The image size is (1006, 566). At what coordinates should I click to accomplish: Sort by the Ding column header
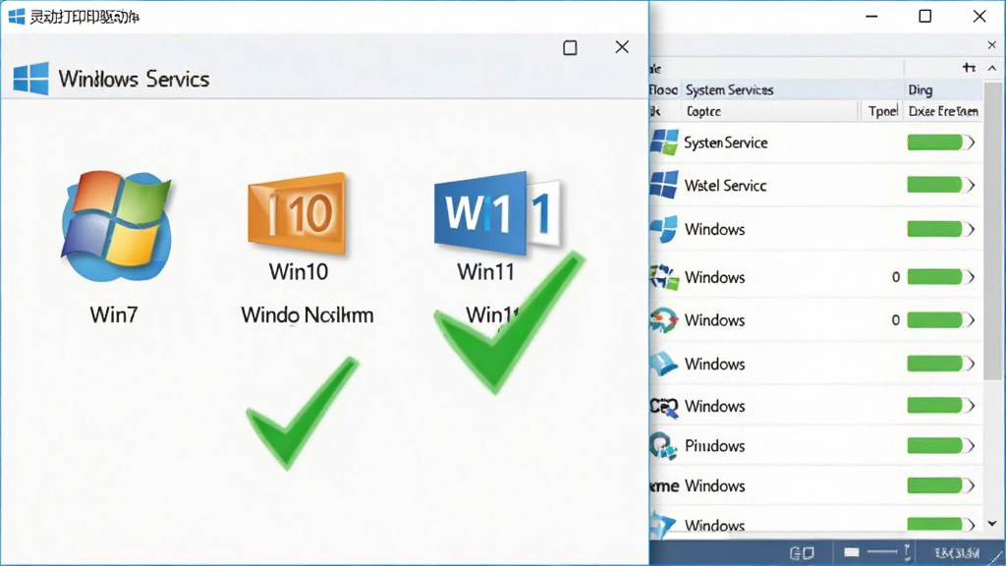920,89
